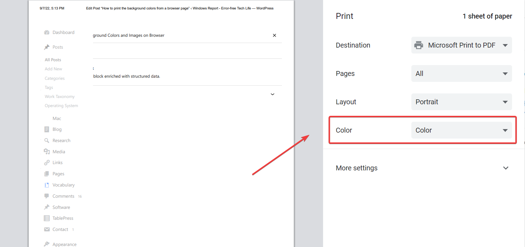
Task: Click the Posts pin icon in preview
Action: click(x=47, y=47)
